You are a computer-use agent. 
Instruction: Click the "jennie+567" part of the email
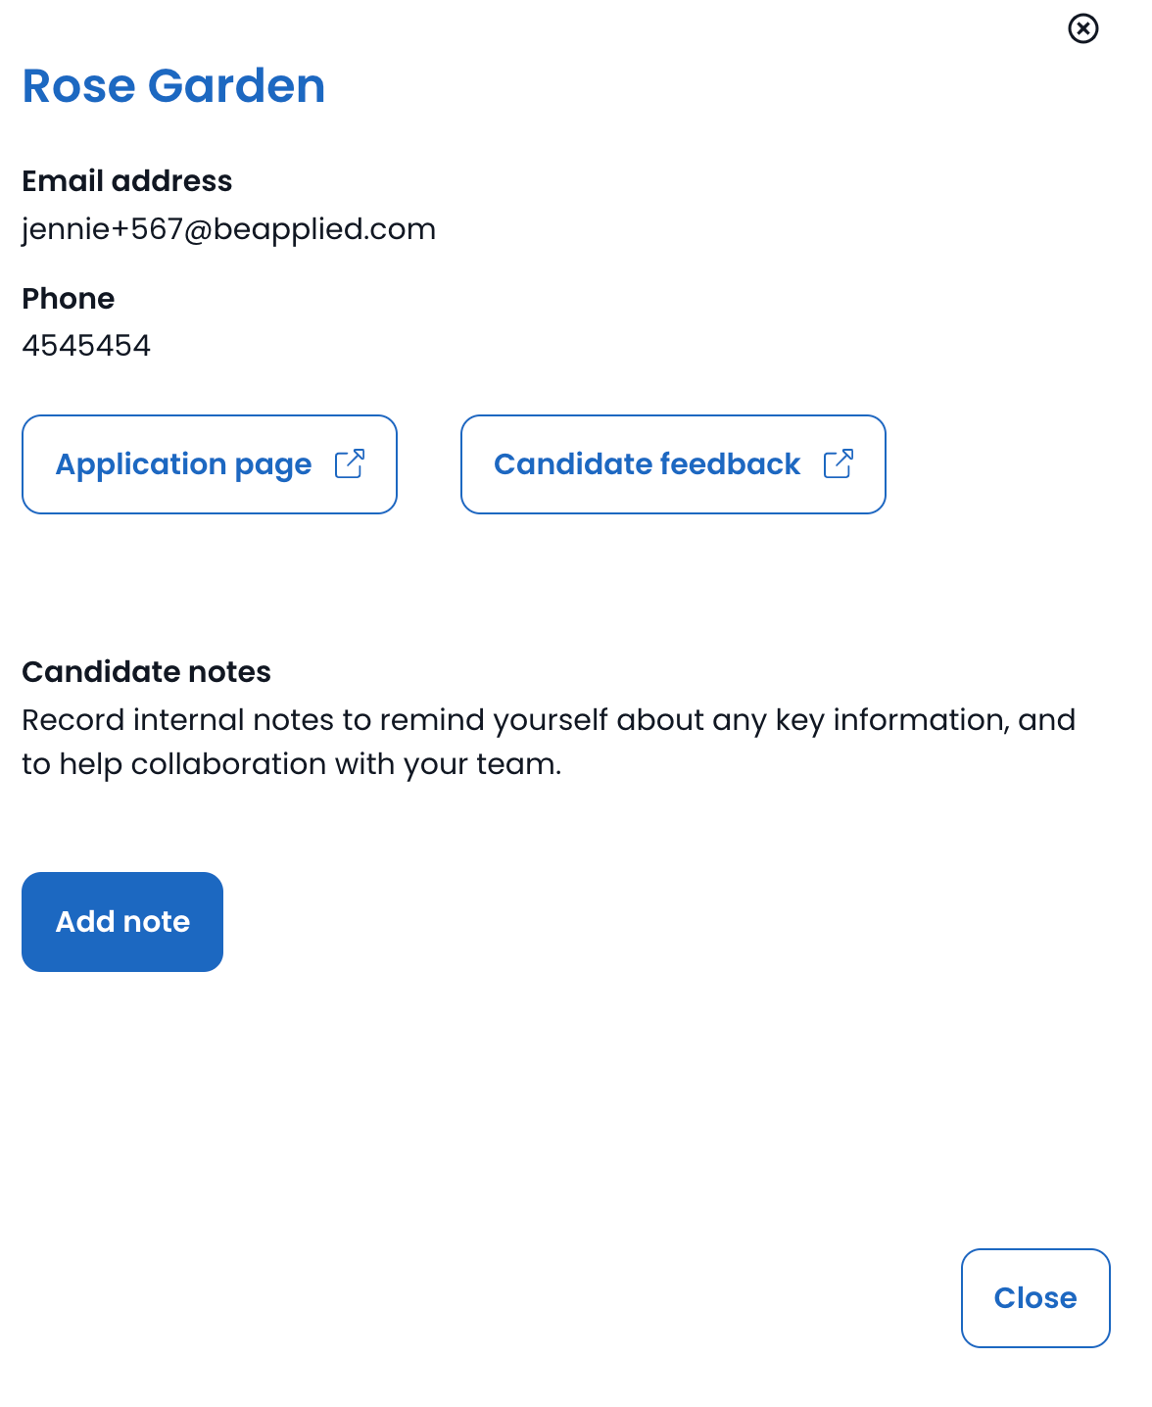coord(102,229)
